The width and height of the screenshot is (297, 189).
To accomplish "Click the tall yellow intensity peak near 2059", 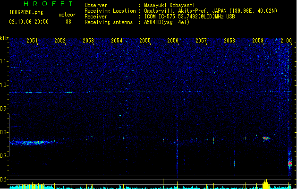I will tap(265, 184).
